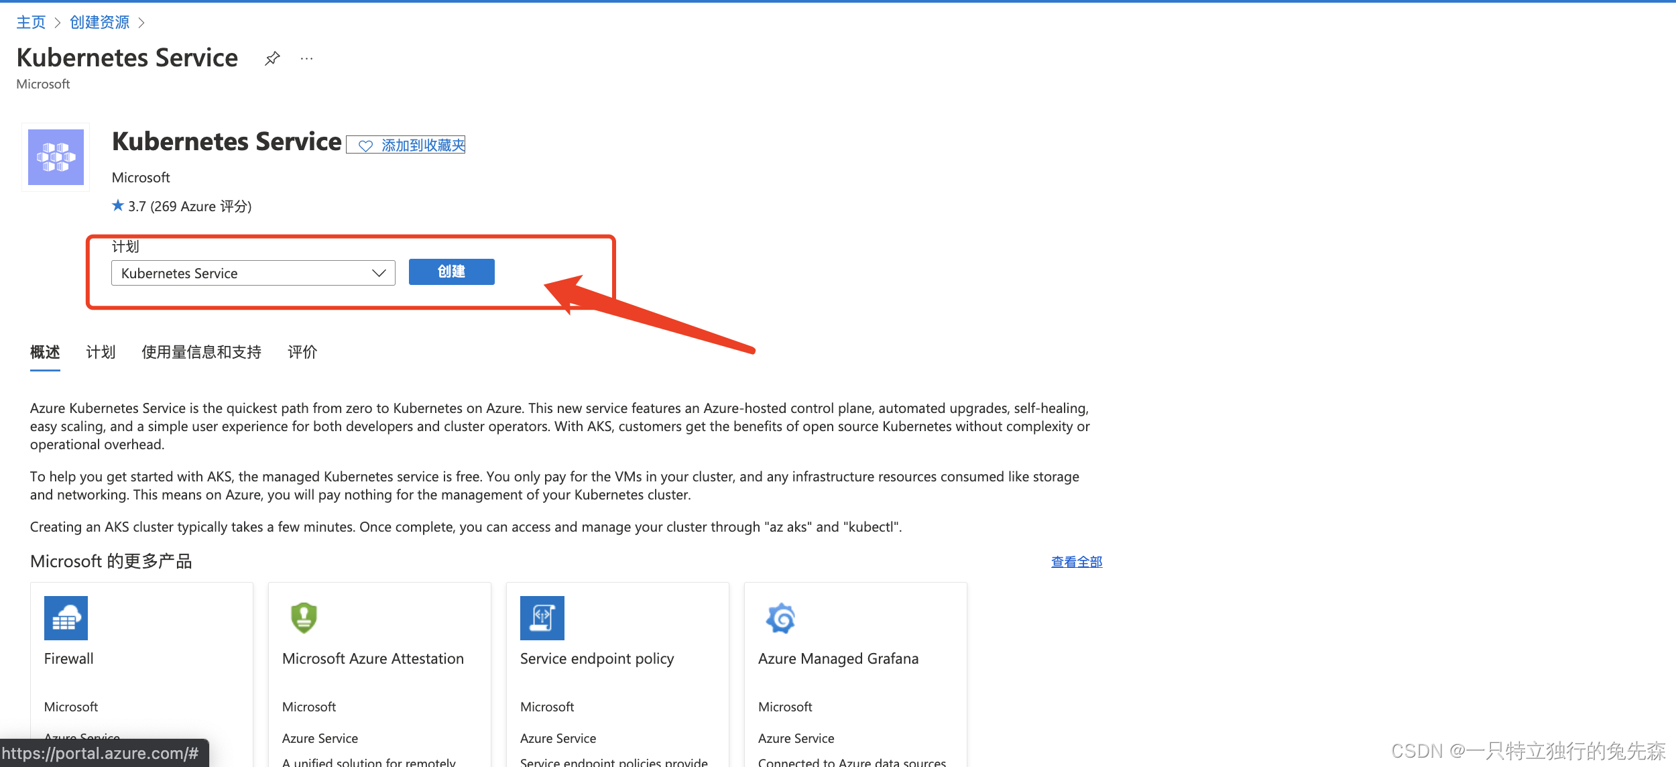Pin the Kubernetes Service page
Screen dimensions: 1676x767
point(272,59)
